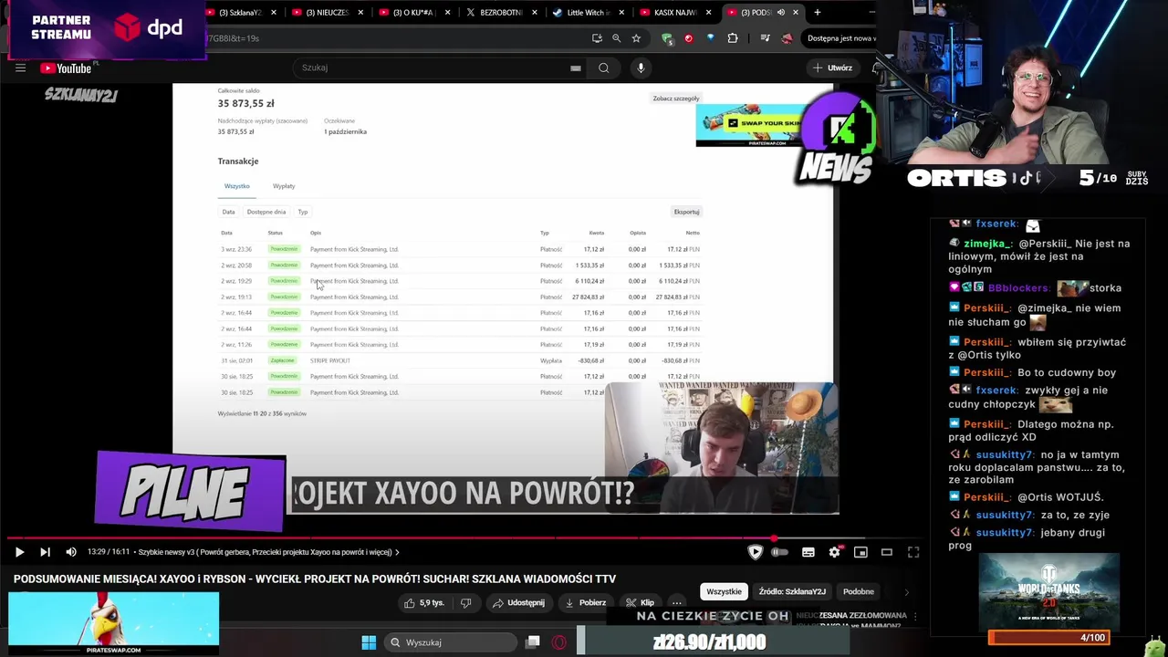Enter full screen on the video player
Screen dimensions: 1168x657
click(913, 552)
